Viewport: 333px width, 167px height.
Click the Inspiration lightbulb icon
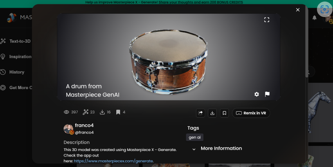(x=3, y=57)
